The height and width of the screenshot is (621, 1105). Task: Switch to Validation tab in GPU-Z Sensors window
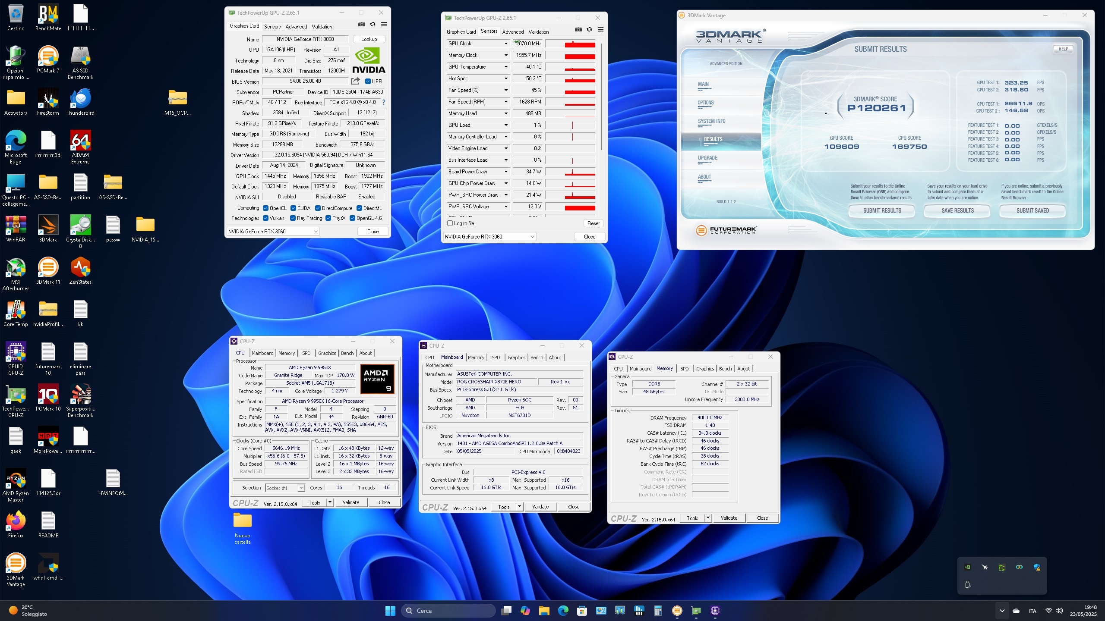pos(539,31)
